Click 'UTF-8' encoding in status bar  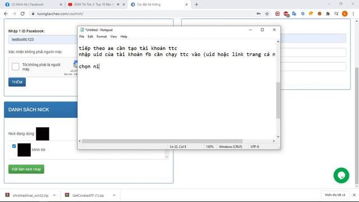255,147
